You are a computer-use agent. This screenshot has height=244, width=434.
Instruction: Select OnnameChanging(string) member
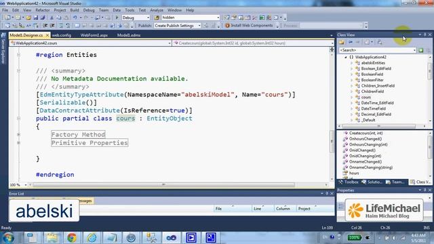tap(371, 167)
